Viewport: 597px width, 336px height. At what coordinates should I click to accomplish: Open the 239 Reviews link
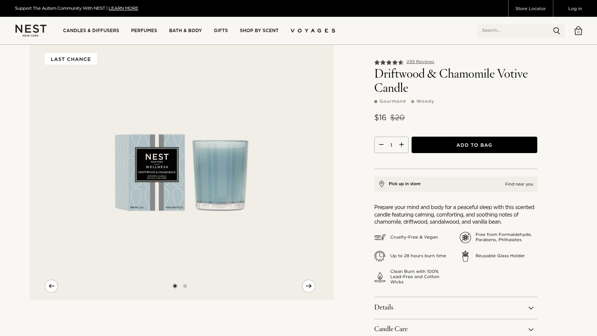(420, 62)
